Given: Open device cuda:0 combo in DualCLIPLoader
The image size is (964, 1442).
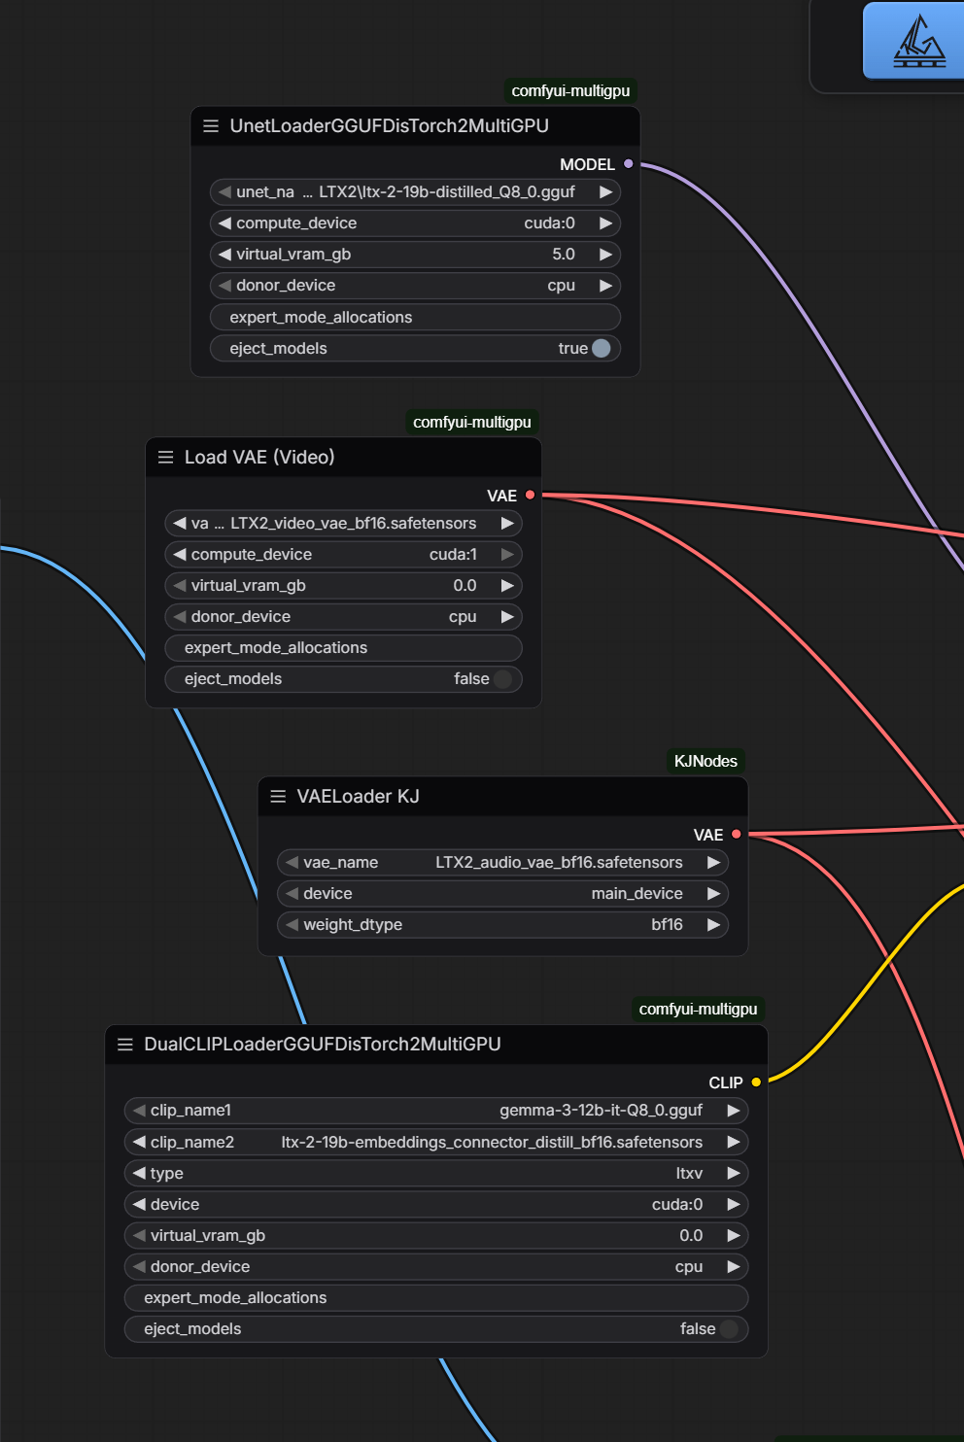Looking at the screenshot, I should (x=436, y=1205).
